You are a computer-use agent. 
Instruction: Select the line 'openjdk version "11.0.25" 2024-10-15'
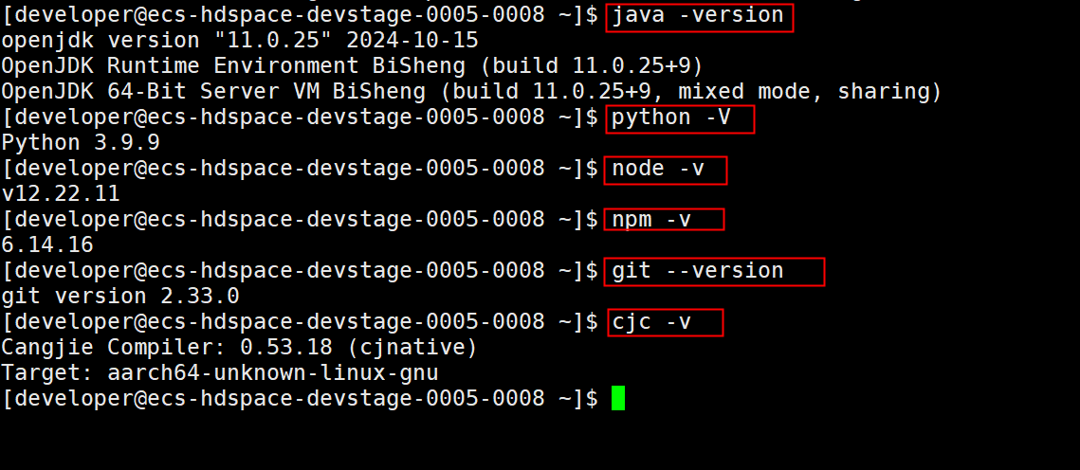tap(240, 41)
